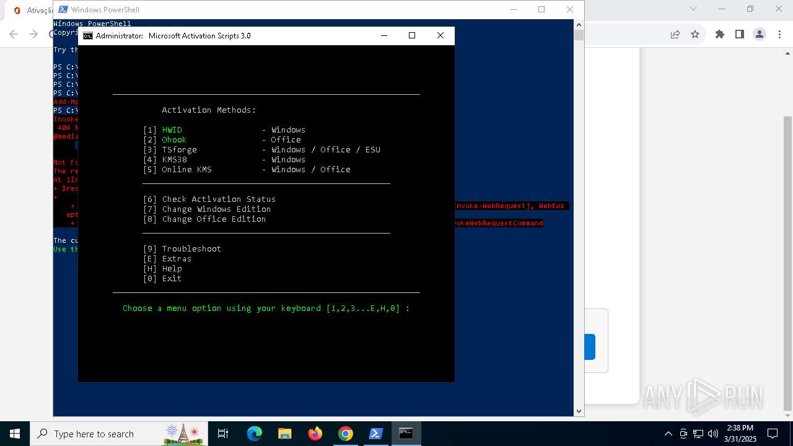Click PowerShell scrollbar down arrow
This screenshot has height=446, width=793.
click(579, 411)
